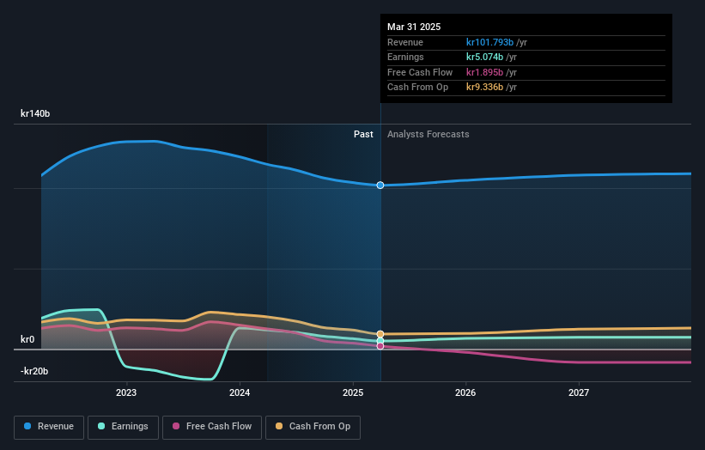The height and width of the screenshot is (450, 705).
Task: Select the 2025 x-axis label
Action: pyautogui.click(x=352, y=392)
